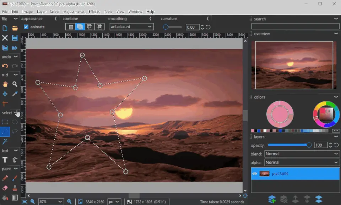The image size is (341, 205).
Task: Hide the pia23689 layer with the eye
Action: (x=255, y=174)
